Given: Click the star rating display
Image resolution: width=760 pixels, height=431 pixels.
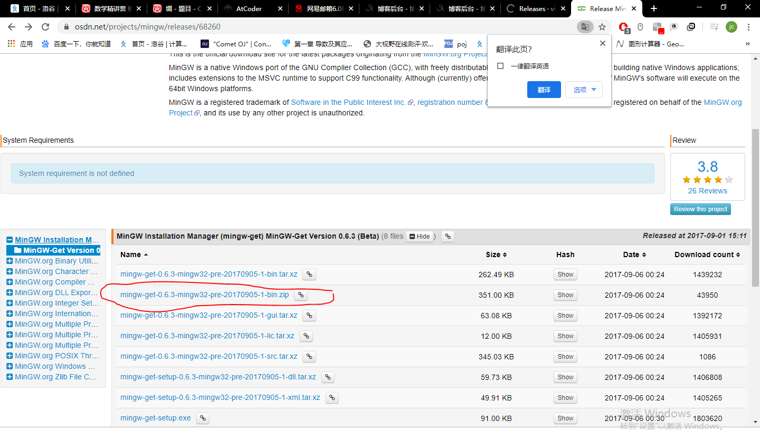Looking at the screenshot, I should (x=707, y=180).
